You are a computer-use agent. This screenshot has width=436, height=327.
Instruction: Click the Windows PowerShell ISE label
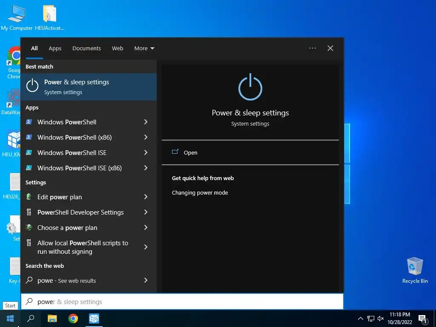[72, 153]
